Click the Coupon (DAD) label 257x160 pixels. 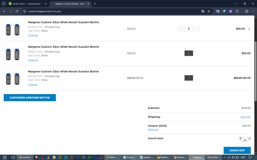coord(157,126)
